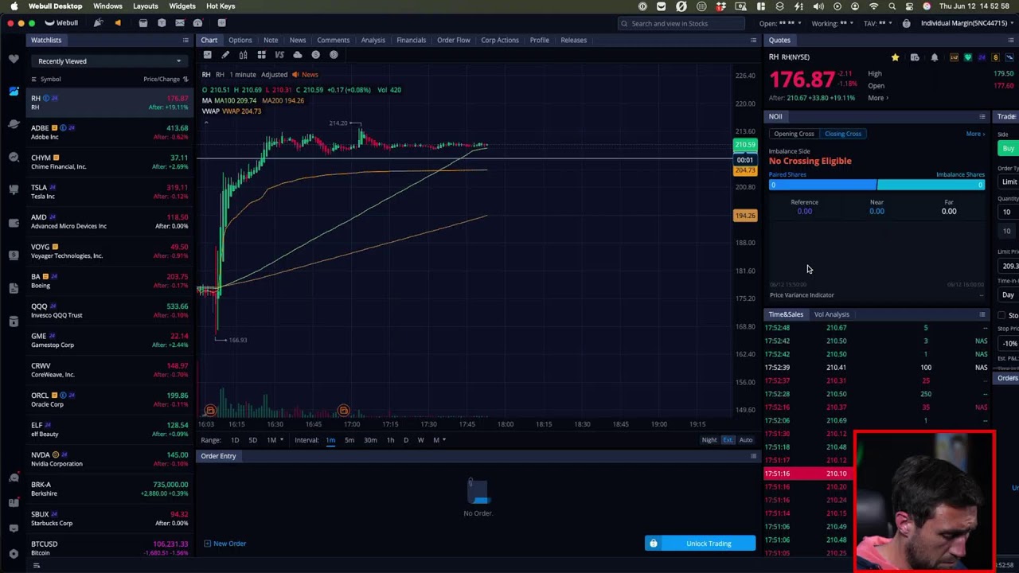Switch to the Options tab
The width and height of the screenshot is (1019, 573).
pyautogui.click(x=240, y=40)
